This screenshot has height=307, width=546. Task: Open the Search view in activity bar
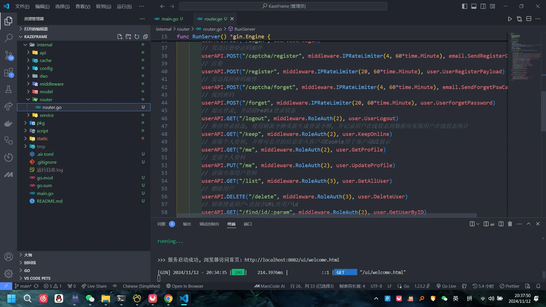pos(9,38)
